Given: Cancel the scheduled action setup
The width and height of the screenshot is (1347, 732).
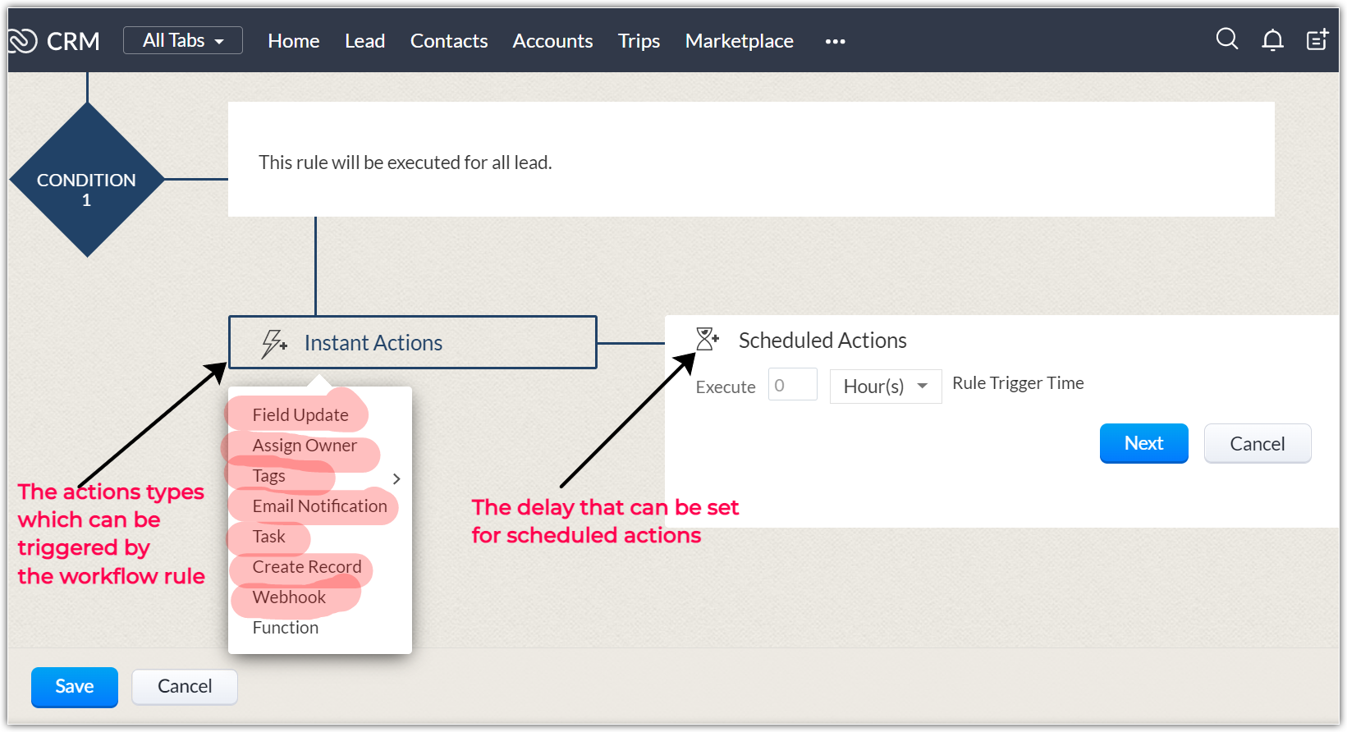Looking at the screenshot, I should 1257,444.
